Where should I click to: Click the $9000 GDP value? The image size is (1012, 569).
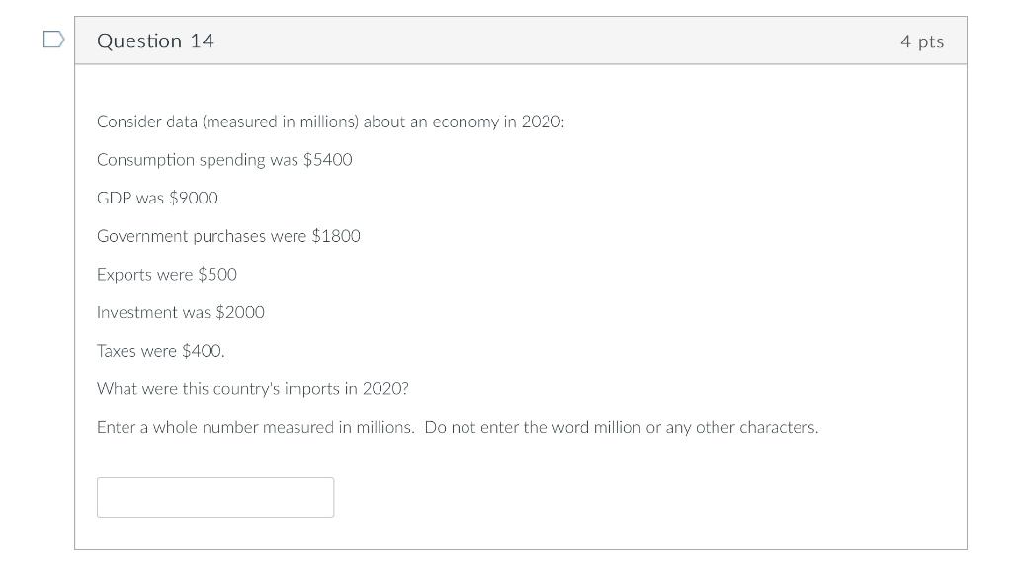tap(194, 198)
